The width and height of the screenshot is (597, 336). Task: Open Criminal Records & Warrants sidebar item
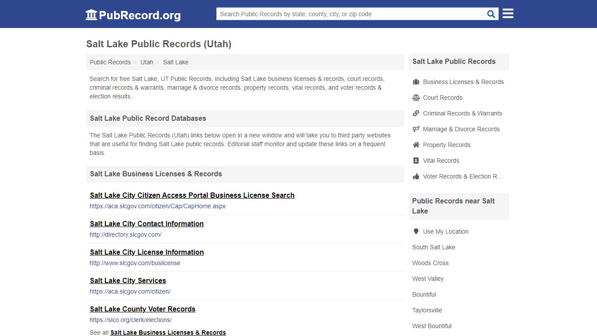[x=462, y=113]
